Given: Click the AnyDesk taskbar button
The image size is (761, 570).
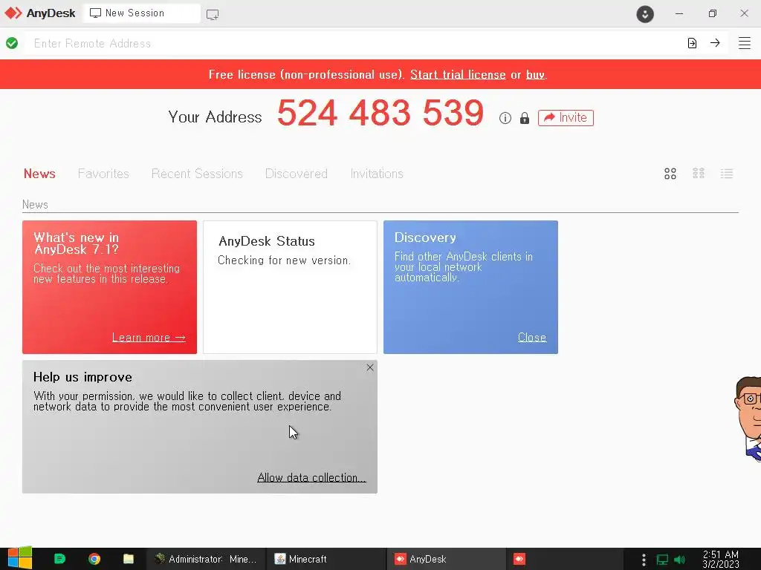Looking at the screenshot, I should click(447, 559).
